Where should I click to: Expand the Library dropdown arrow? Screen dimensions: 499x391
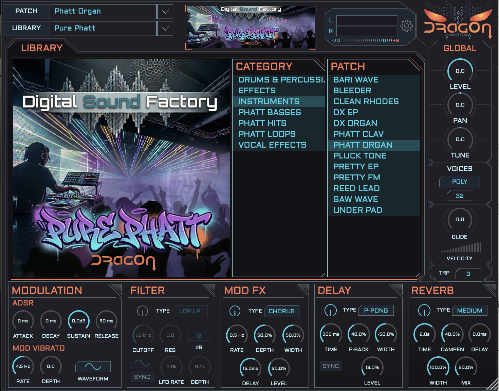point(165,29)
